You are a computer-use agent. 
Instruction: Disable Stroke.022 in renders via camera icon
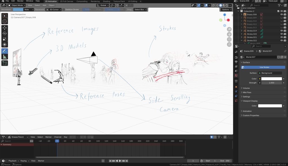[x=285, y=40]
